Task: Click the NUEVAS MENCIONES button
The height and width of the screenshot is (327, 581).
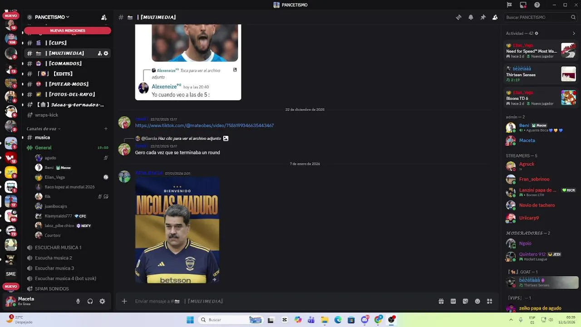Action: (68, 30)
